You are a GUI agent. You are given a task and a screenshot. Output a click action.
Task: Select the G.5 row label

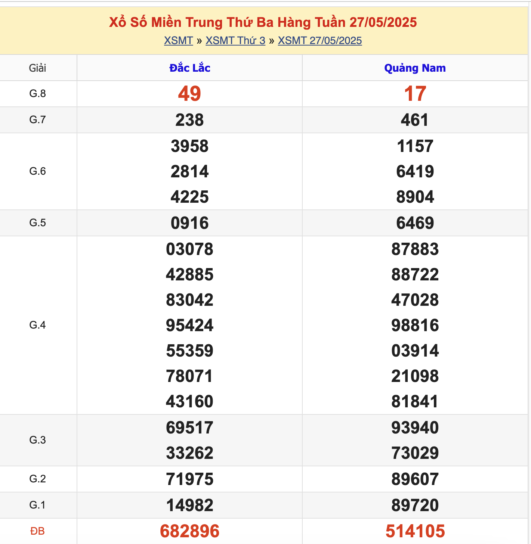38,223
